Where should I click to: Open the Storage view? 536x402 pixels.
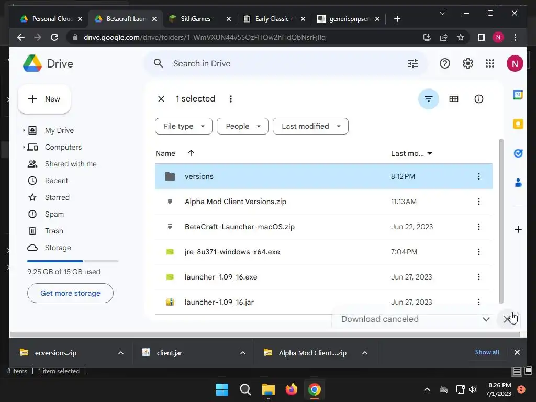click(x=58, y=248)
